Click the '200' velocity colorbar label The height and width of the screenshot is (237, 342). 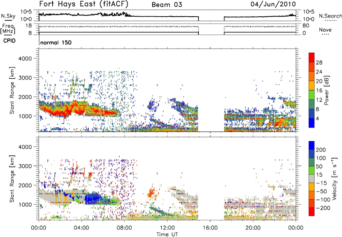click(x=321, y=150)
